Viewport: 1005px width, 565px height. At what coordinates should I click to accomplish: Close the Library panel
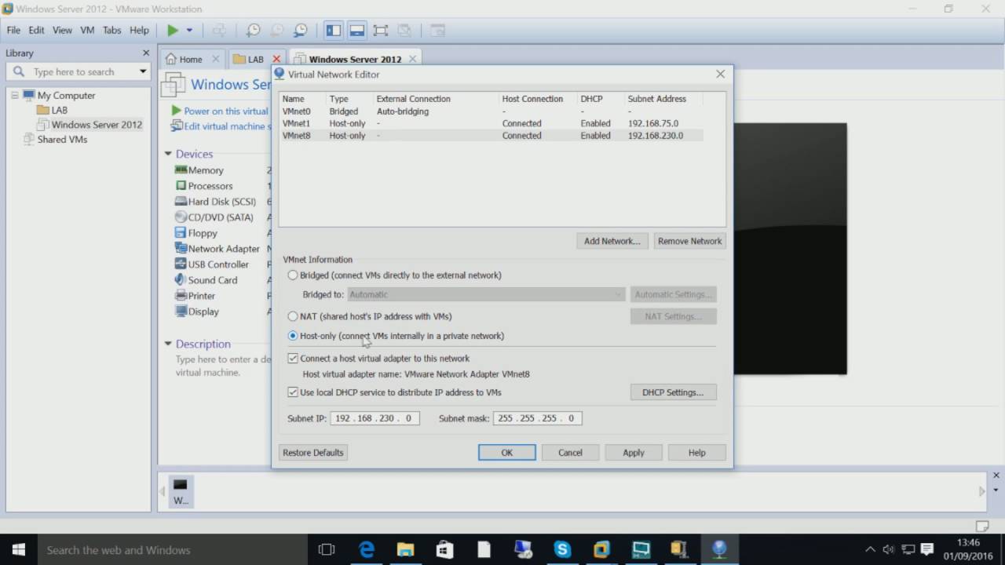click(x=145, y=53)
